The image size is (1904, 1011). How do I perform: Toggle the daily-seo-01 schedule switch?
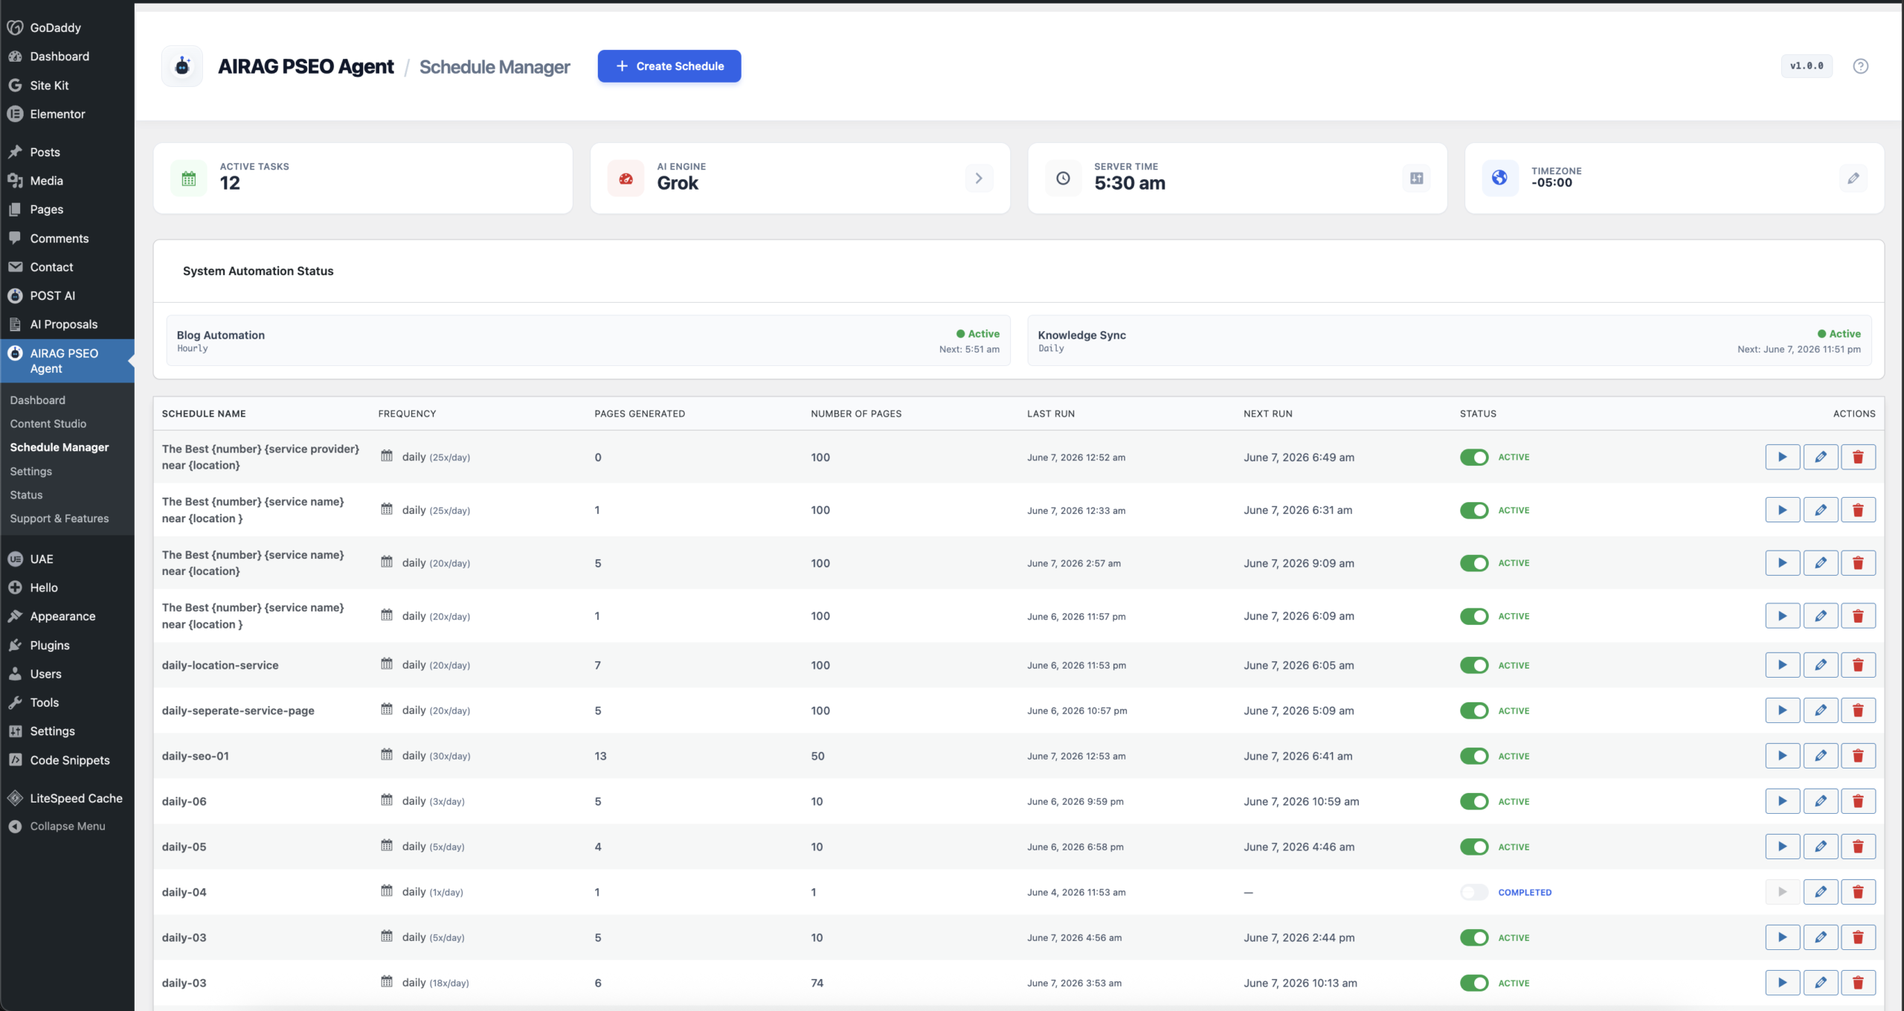pos(1473,756)
